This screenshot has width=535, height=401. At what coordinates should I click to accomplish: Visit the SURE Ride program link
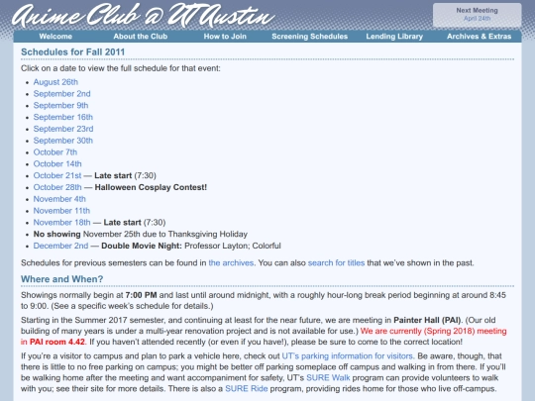247,389
